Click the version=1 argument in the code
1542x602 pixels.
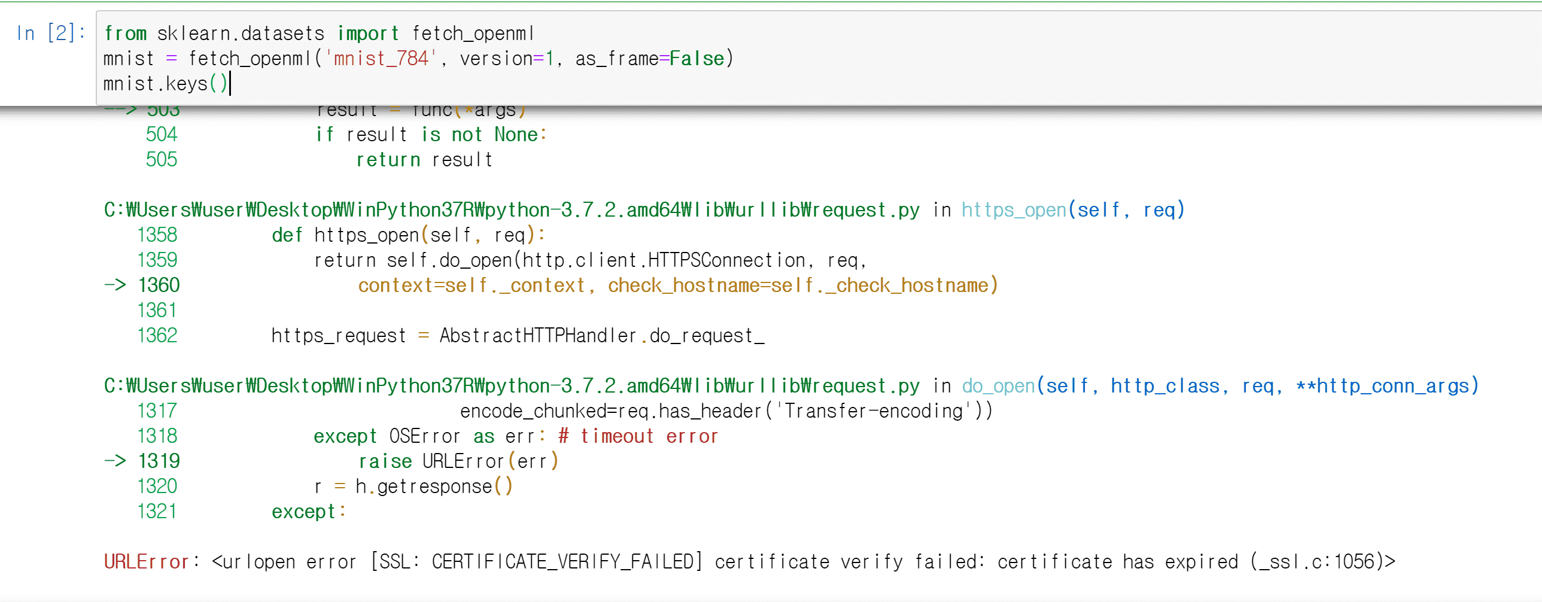point(507,59)
